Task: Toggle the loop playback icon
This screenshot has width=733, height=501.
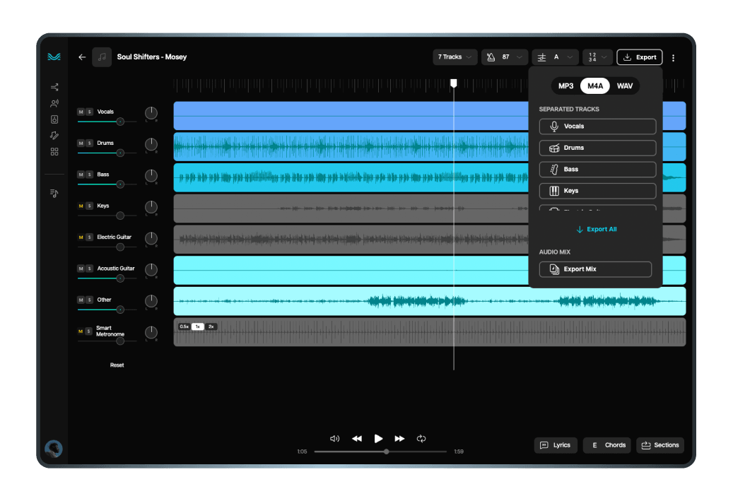Action: (421, 439)
